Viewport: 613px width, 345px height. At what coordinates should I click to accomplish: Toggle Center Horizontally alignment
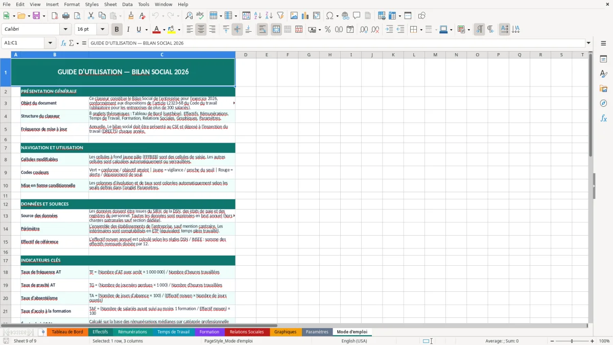point(201,30)
